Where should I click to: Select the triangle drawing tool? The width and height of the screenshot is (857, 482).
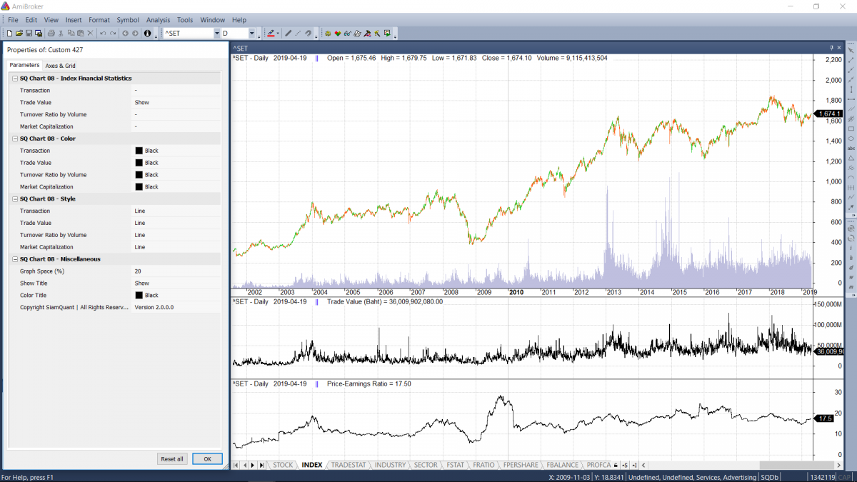pyautogui.click(x=851, y=158)
